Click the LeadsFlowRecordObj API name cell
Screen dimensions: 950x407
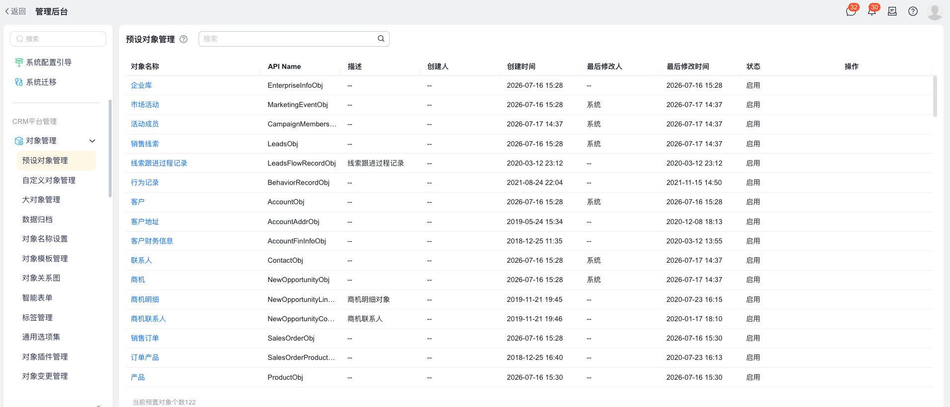point(302,163)
